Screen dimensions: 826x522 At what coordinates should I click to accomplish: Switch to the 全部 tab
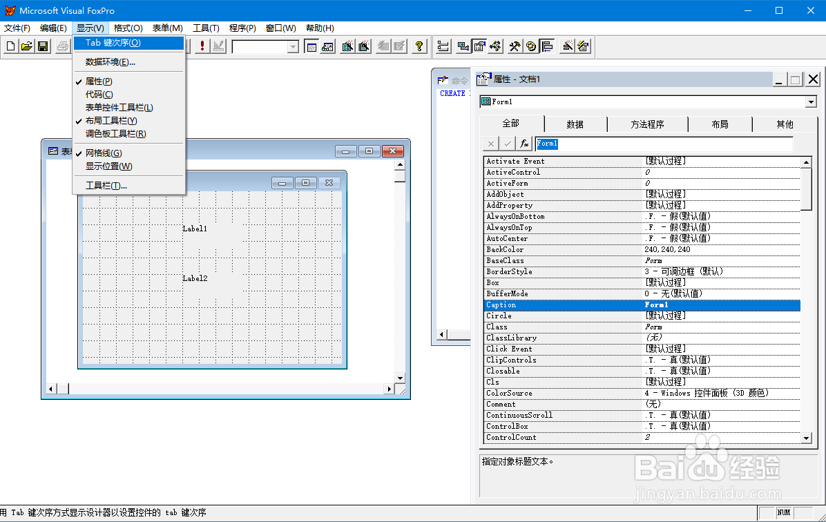(x=511, y=124)
